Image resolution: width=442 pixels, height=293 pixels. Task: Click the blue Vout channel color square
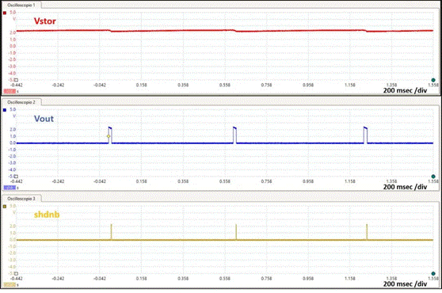[x=5, y=110]
